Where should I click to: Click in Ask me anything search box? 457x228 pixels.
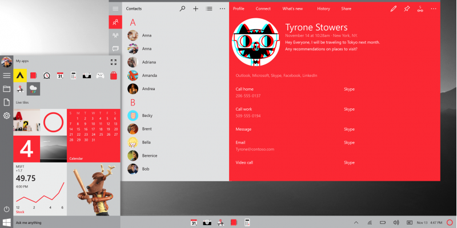tap(67, 222)
